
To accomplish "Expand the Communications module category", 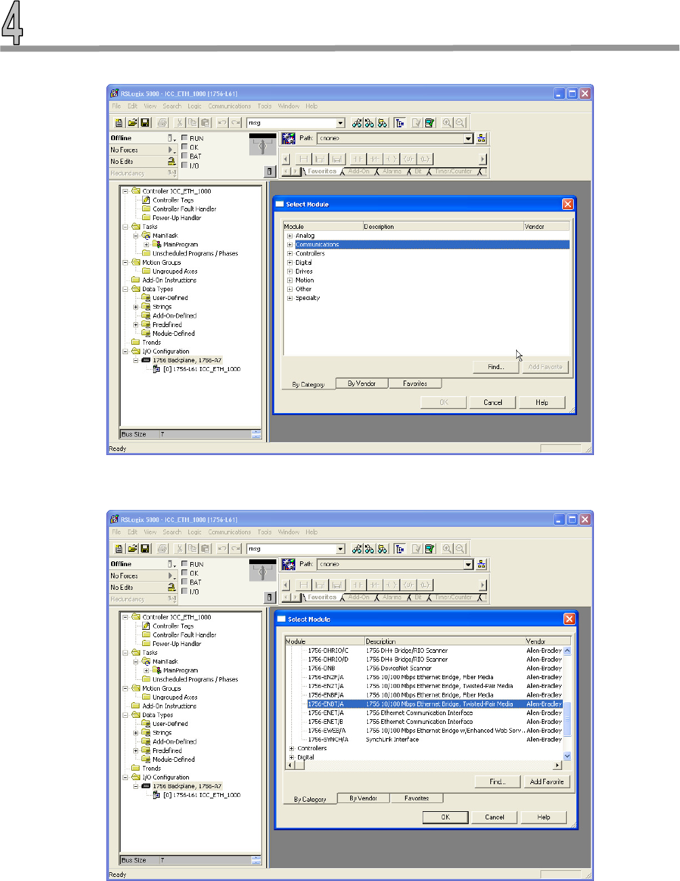I will tap(290, 244).
